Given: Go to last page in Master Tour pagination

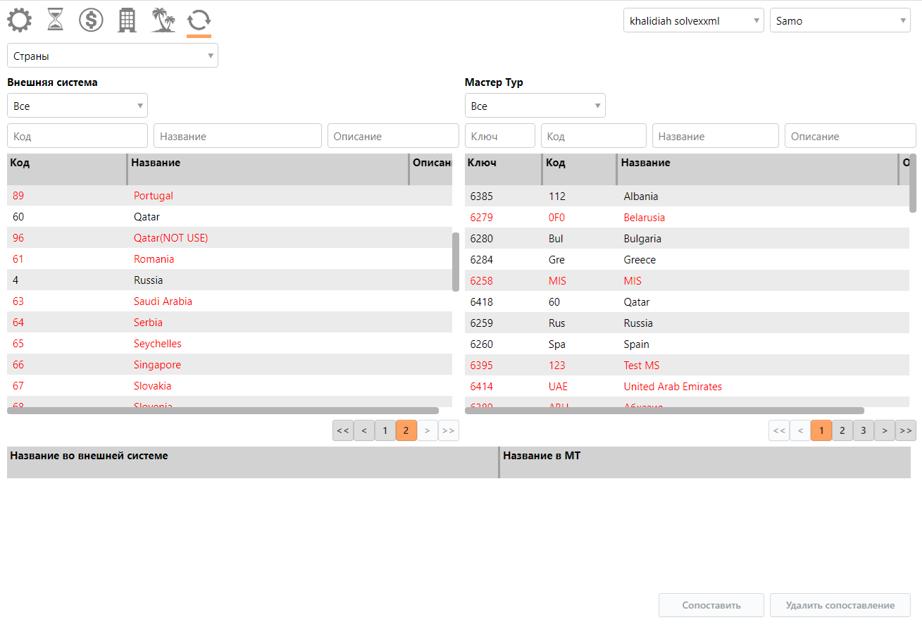Looking at the screenshot, I should click(906, 430).
